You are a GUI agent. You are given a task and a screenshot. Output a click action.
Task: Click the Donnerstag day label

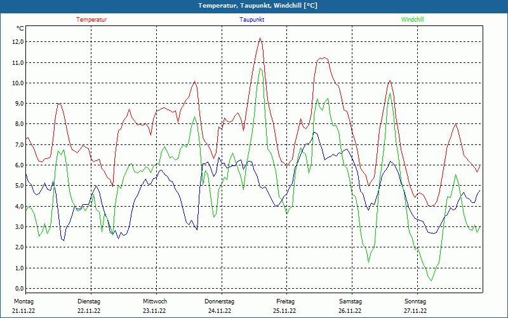click(x=219, y=301)
